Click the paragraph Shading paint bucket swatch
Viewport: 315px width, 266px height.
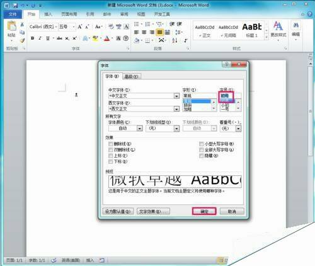137,40
